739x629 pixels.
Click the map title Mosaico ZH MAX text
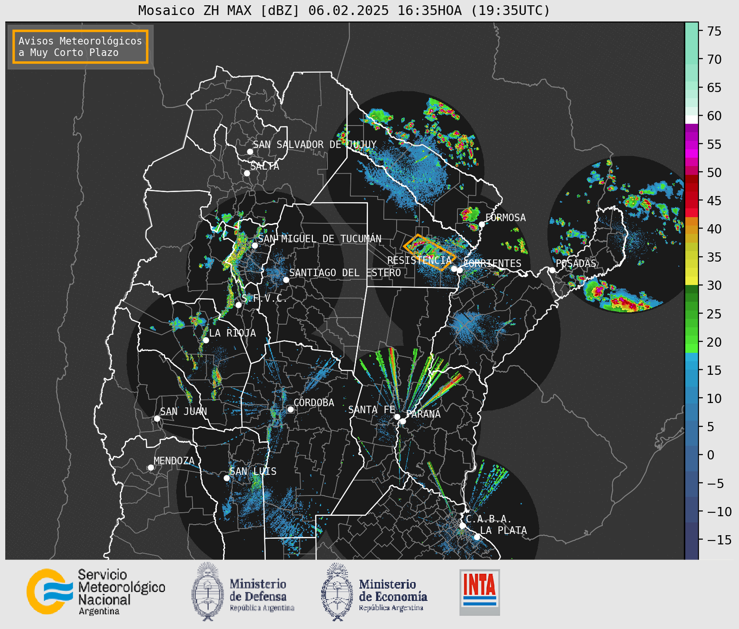coord(344,10)
